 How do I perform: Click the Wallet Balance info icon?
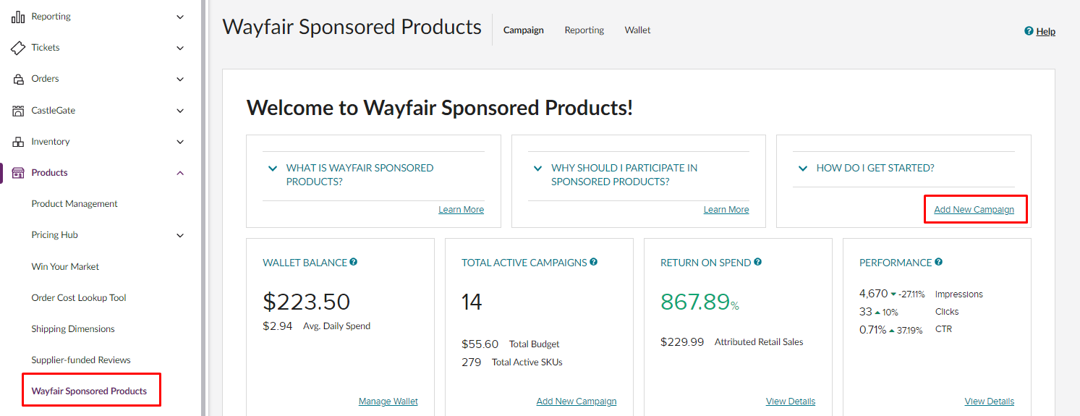coord(354,262)
